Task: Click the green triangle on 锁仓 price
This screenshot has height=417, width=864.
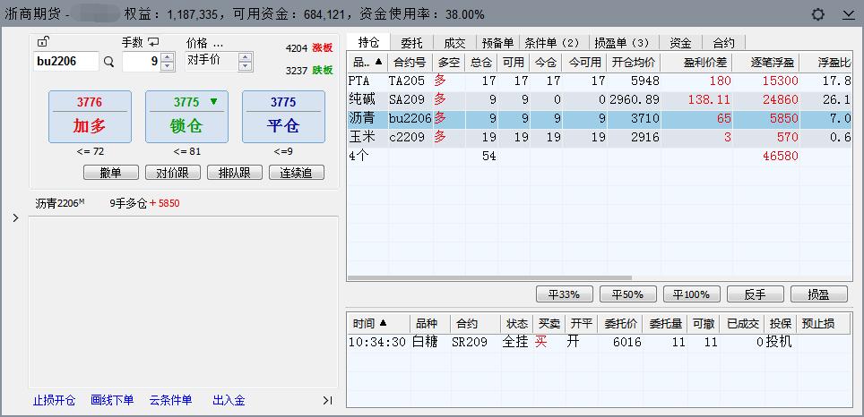Action: pyautogui.click(x=213, y=102)
